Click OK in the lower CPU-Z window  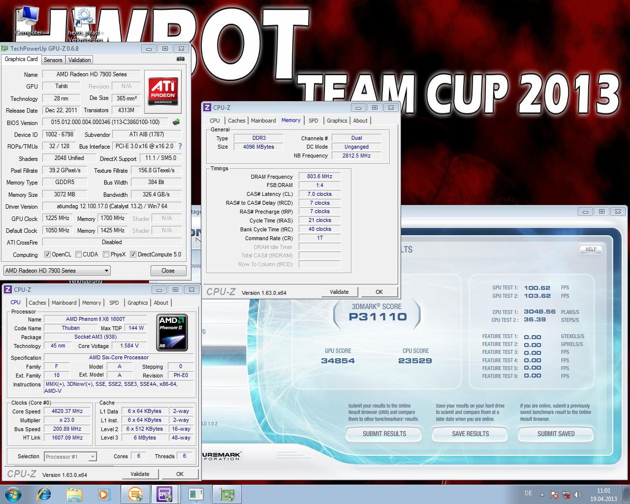(180, 474)
